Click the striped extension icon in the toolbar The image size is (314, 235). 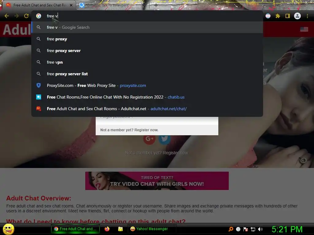tap(268, 16)
